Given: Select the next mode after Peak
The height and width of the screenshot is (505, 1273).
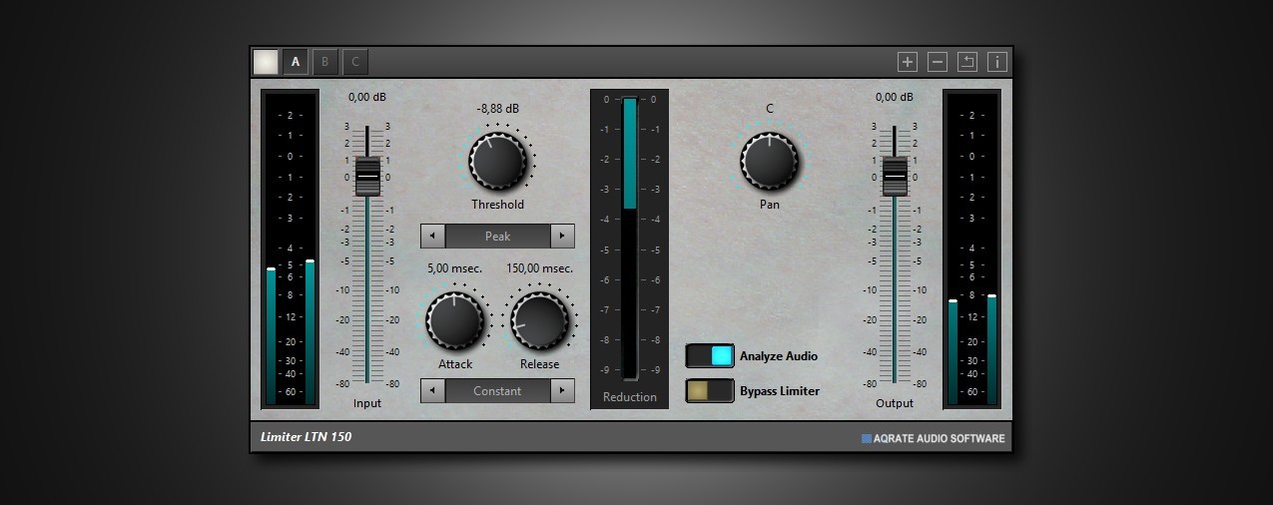Looking at the screenshot, I should point(562,237).
